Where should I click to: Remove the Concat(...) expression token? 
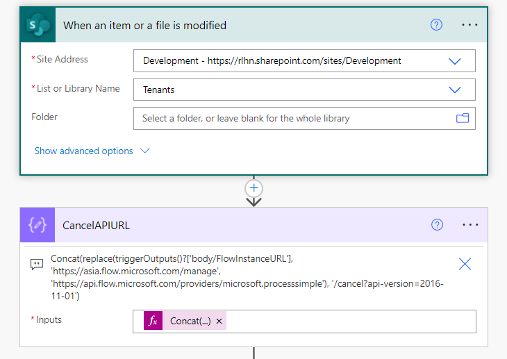click(219, 322)
